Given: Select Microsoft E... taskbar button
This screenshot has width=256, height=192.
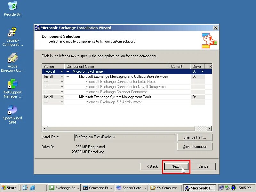Looking at the screenshot, I should (x=199, y=188).
